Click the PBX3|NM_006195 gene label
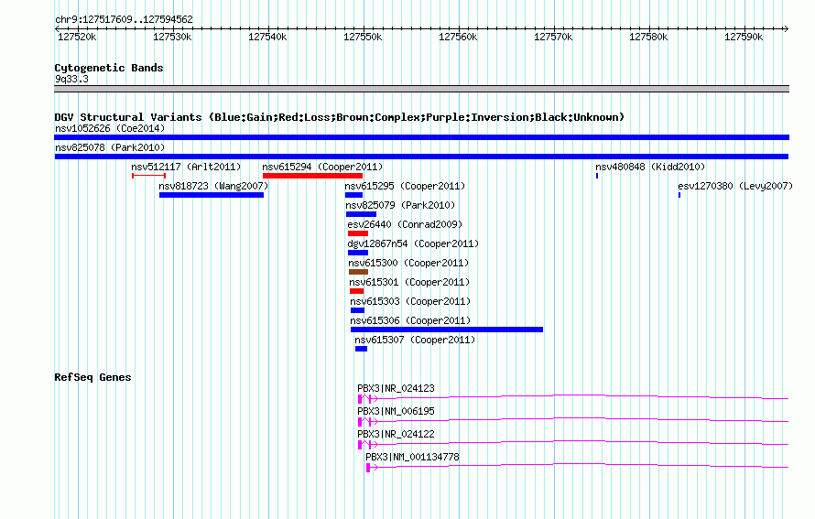 [x=397, y=411]
